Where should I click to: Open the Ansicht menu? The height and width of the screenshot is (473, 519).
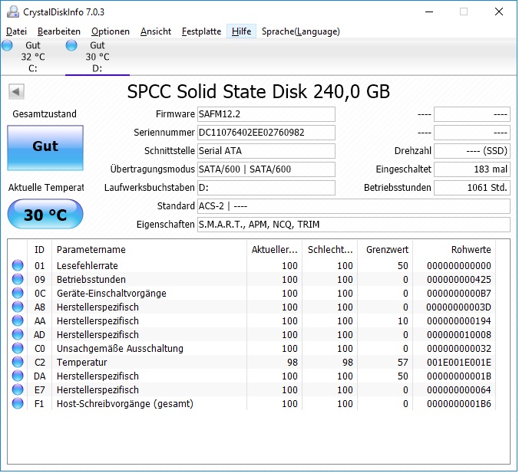(156, 31)
